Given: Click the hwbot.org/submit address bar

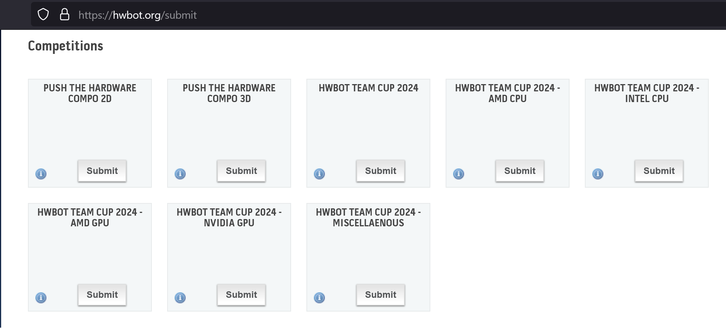Looking at the screenshot, I should [378, 15].
